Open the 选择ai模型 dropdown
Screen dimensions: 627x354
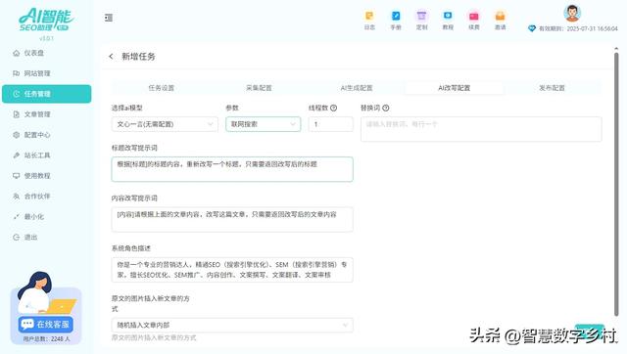(x=165, y=124)
